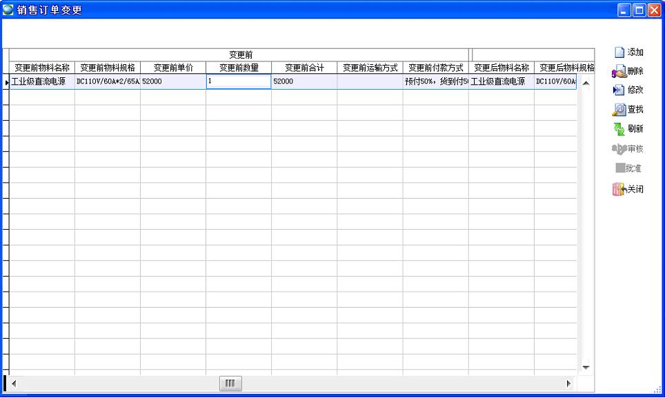Click the horizontal scrollbar right arrow
Image resolution: width=665 pixels, height=398 pixels.
569,384
